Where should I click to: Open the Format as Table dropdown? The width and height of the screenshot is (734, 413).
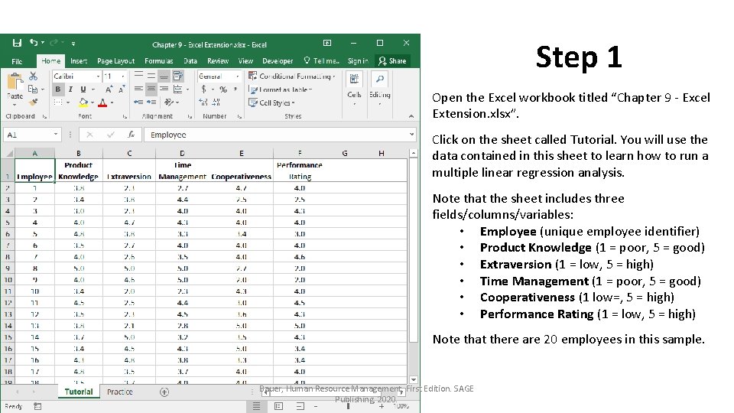pyautogui.click(x=280, y=89)
